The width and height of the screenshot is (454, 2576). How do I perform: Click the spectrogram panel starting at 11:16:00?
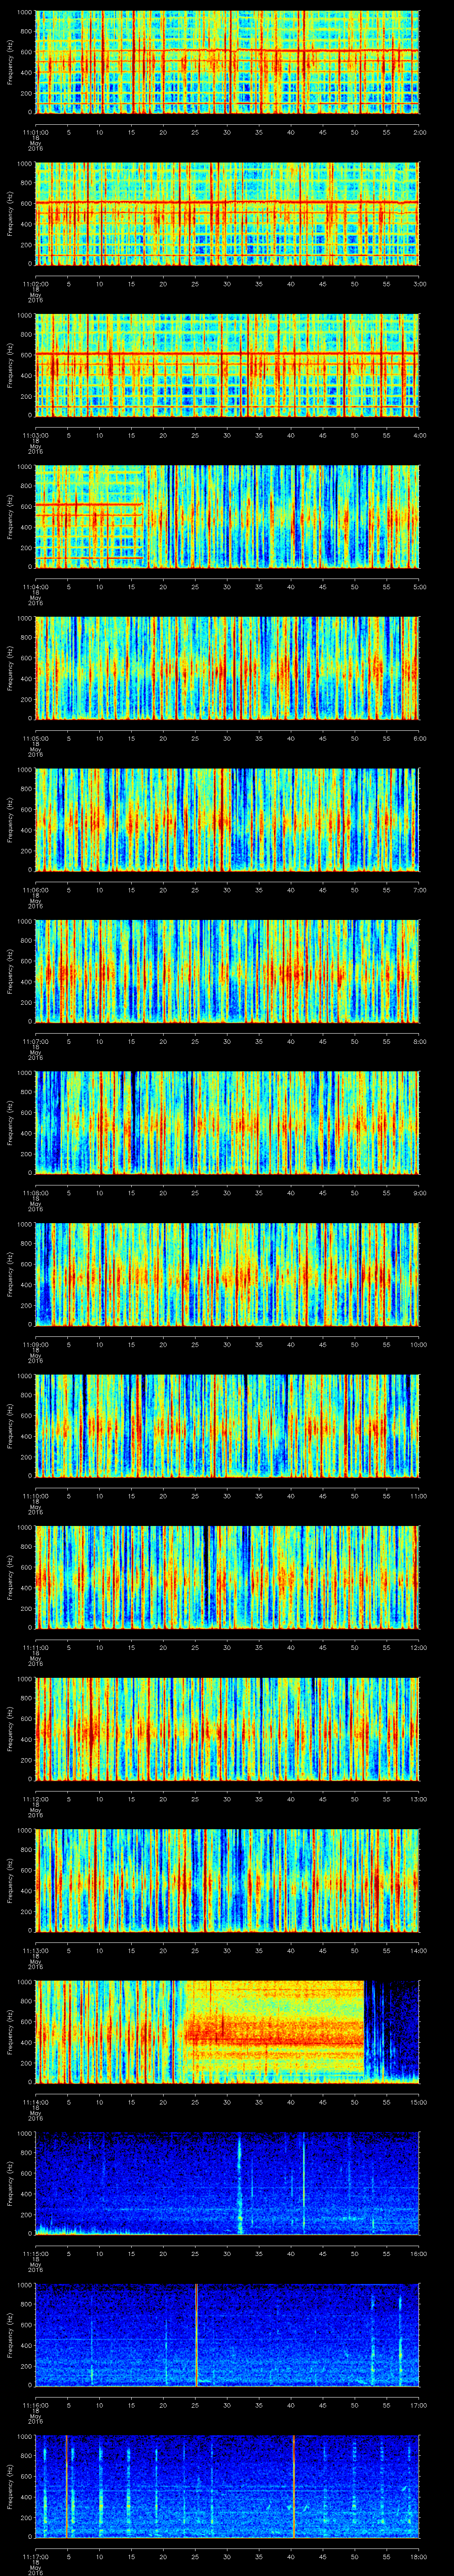click(x=227, y=2335)
